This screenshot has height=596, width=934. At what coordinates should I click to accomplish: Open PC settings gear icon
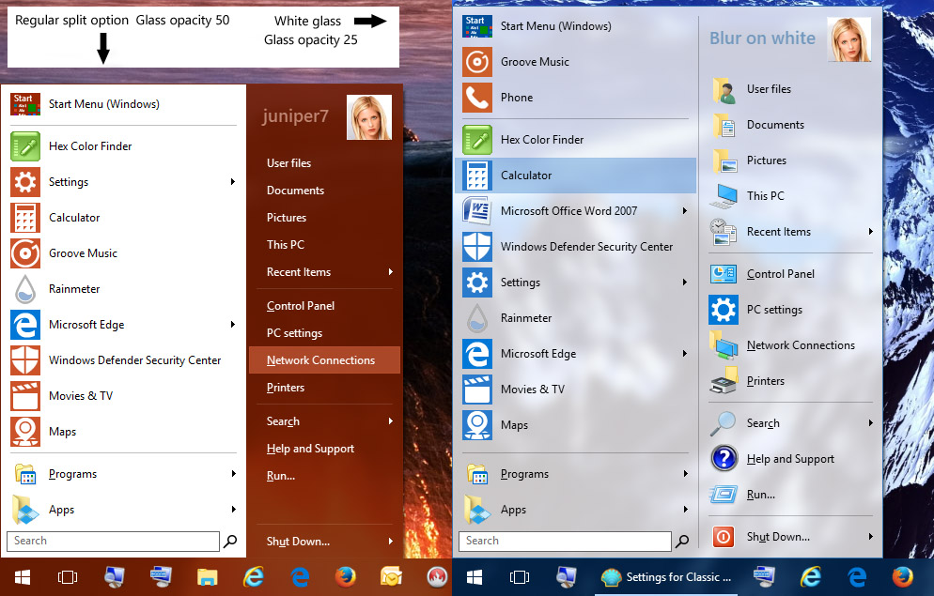(x=724, y=310)
